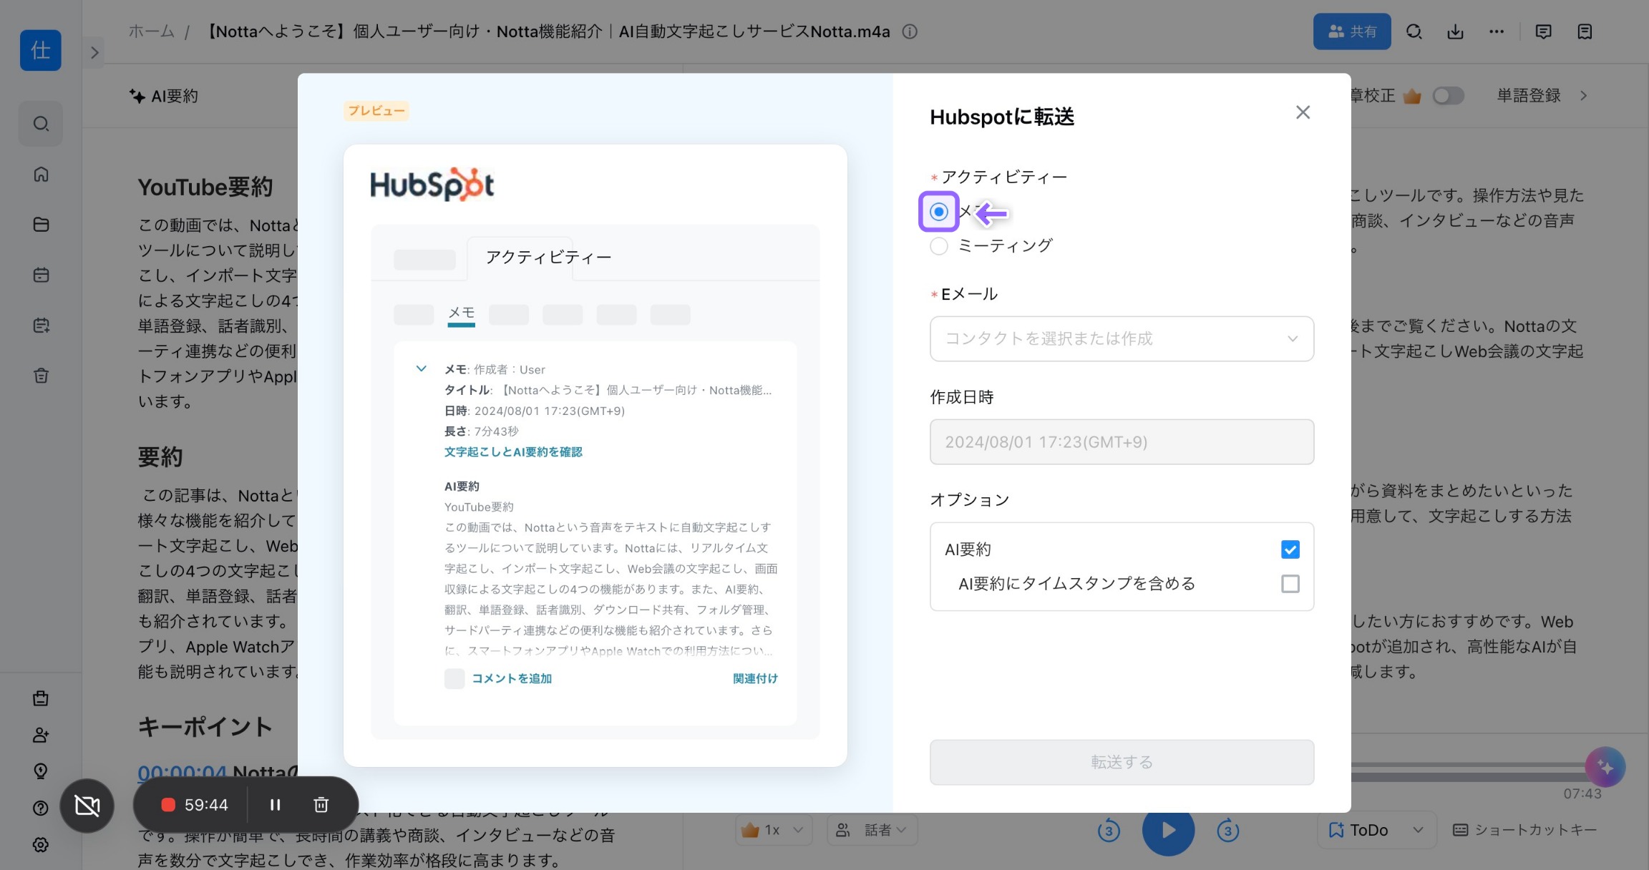
Task: Select the メモ tab in HubSpot preview
Action: [461, 313]
